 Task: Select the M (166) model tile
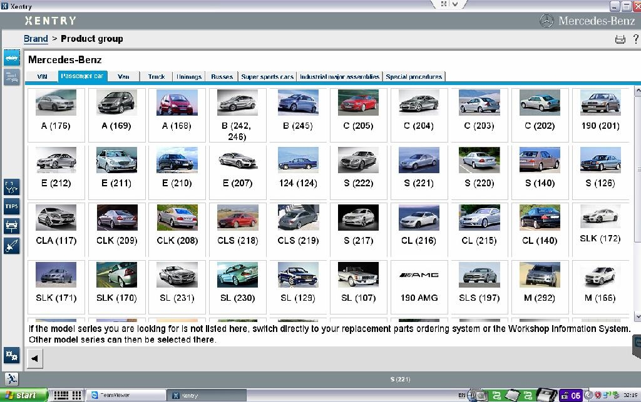pyautogui.click(x=600, y=288)
